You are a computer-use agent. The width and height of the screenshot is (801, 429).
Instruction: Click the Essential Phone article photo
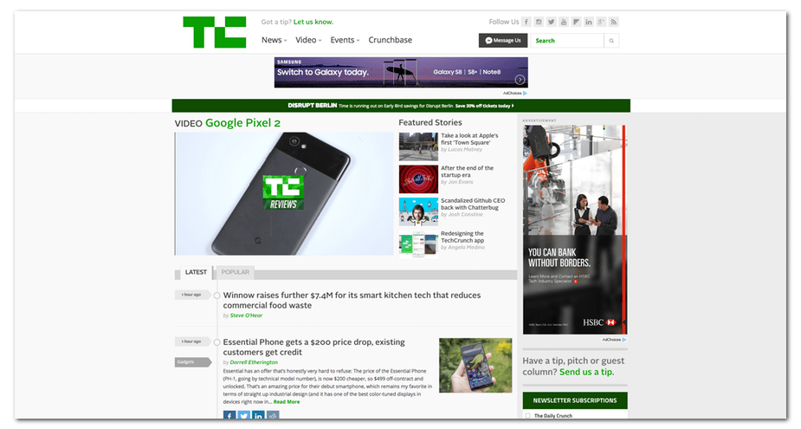pyautogui.click(x=475, y=365)
